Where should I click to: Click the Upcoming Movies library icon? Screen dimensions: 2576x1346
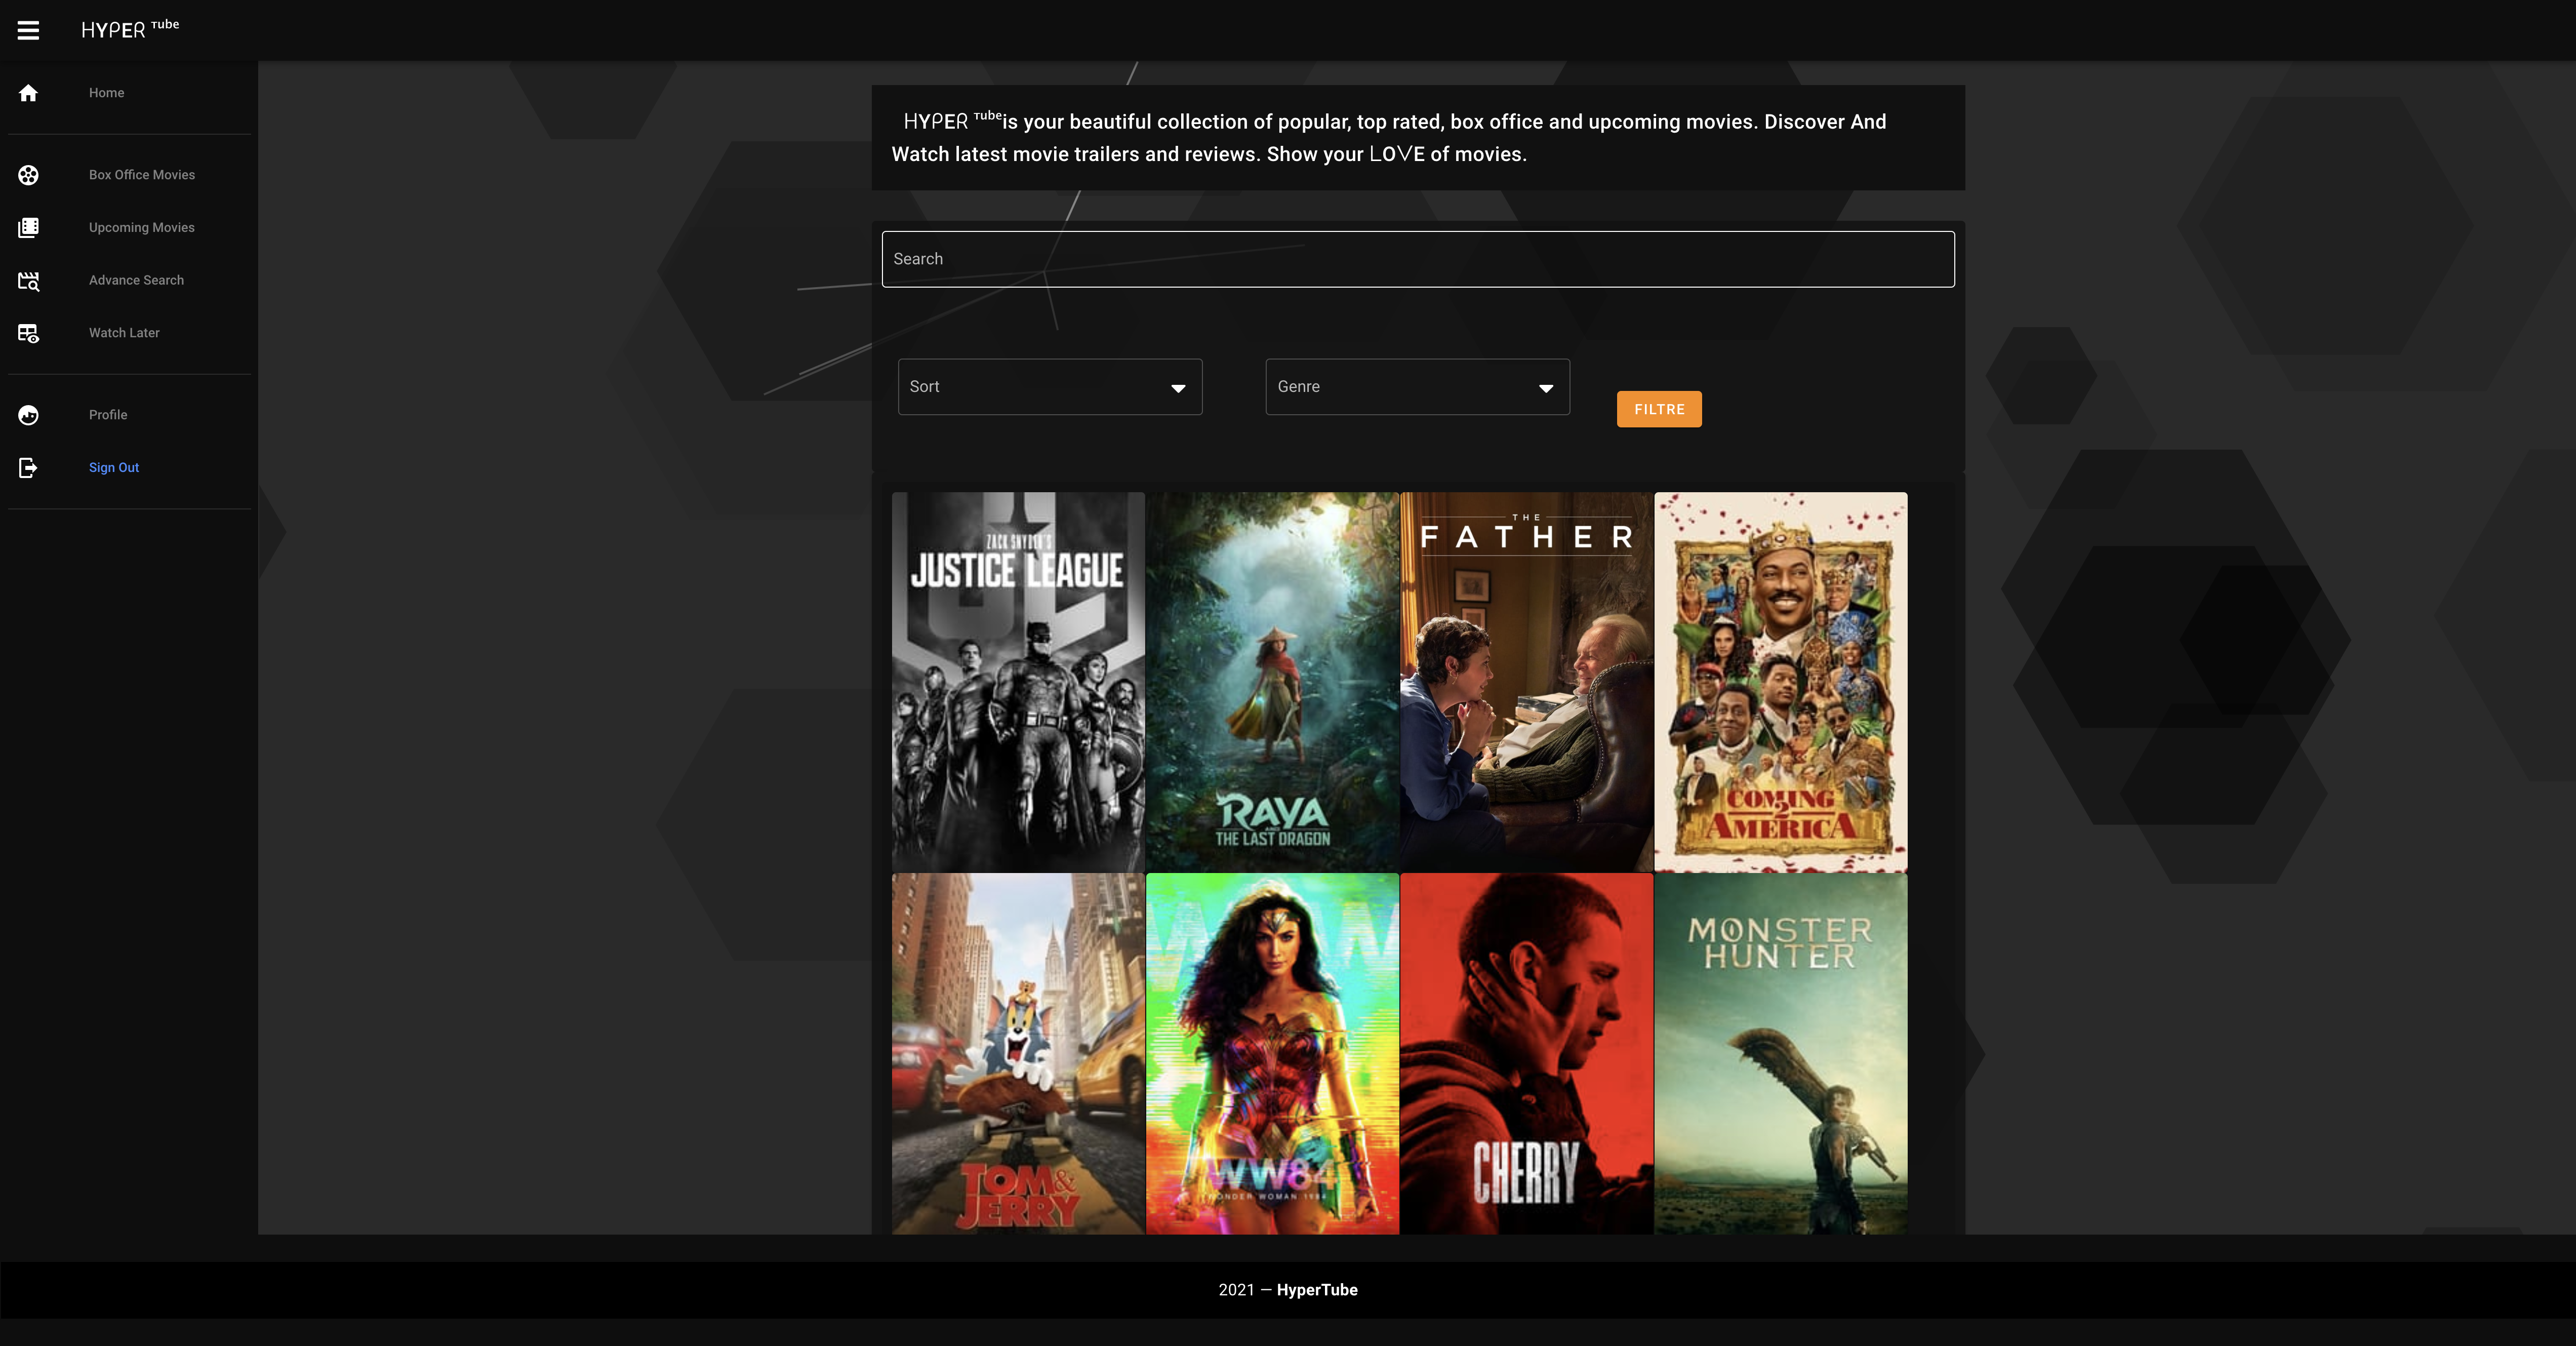pyautogui.click(x=28, y=228)
